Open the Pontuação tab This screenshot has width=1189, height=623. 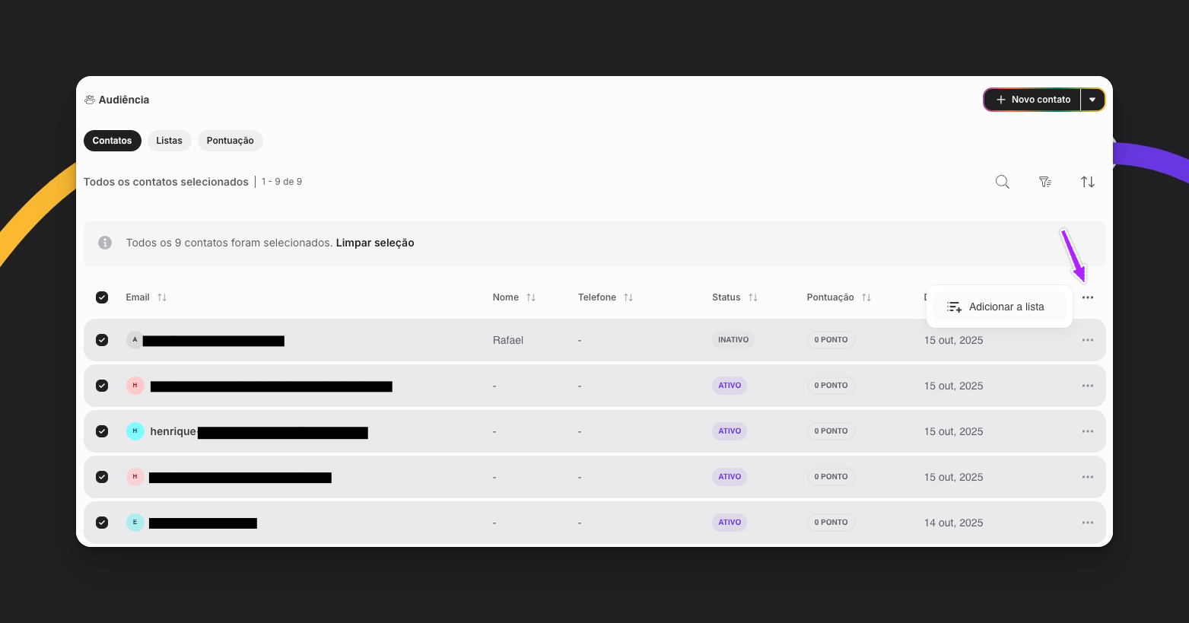(230, 141)
